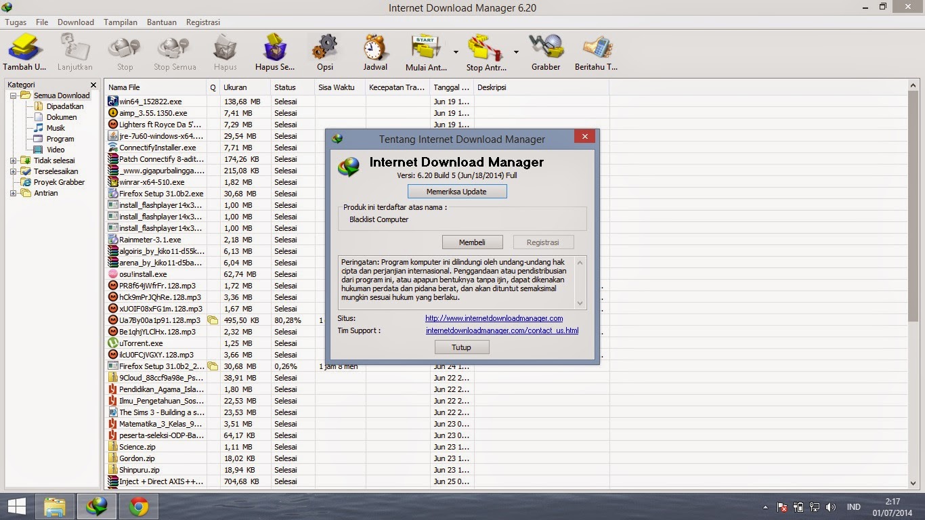Click the Beritahu Teman toolbar icon
Screen dimensions: 925x520
click(596, 47)
